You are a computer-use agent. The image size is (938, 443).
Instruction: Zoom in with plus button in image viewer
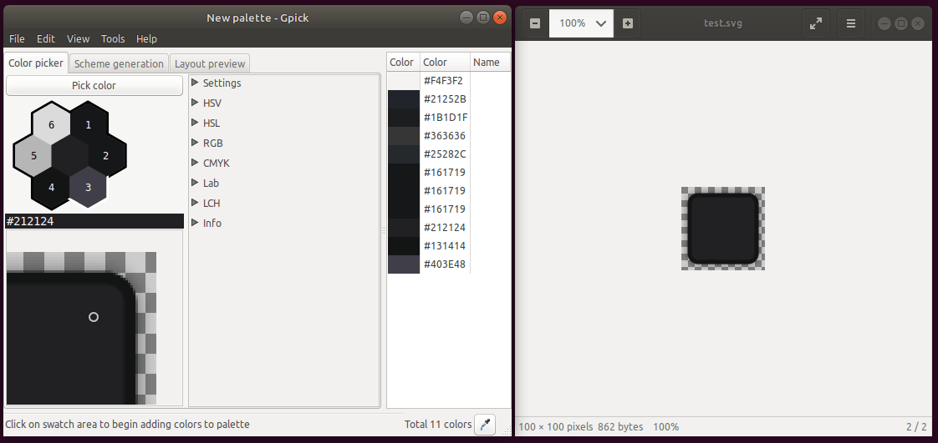coord(628,24)
